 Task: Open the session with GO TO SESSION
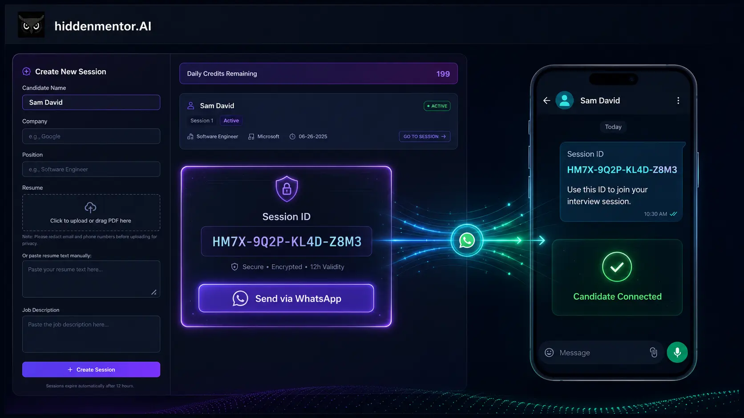point(425,136)
